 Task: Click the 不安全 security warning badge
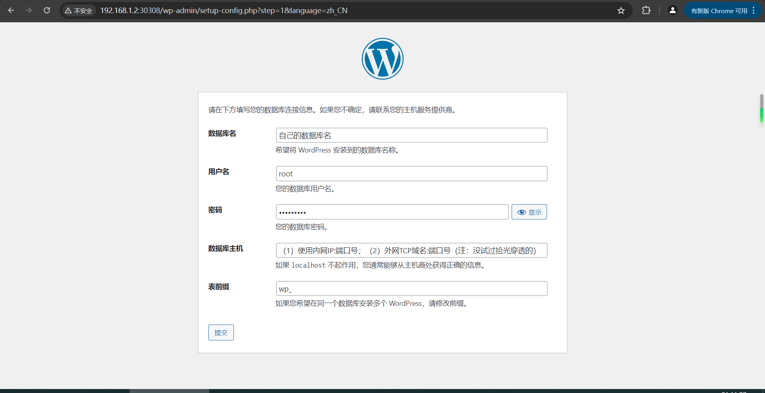coord(79,11)
